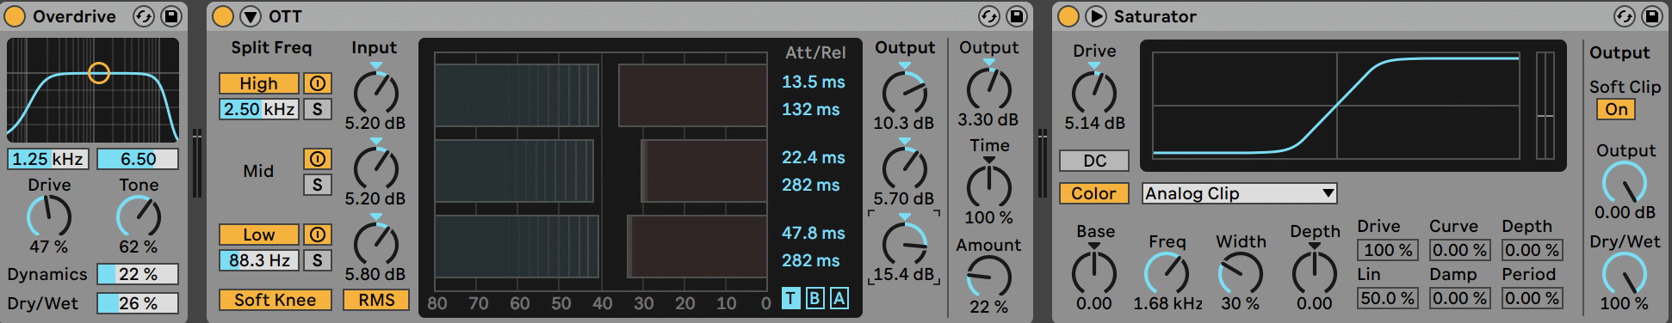Select the T view button
This screenshot has height=323, width=1672.
point(790,298)
